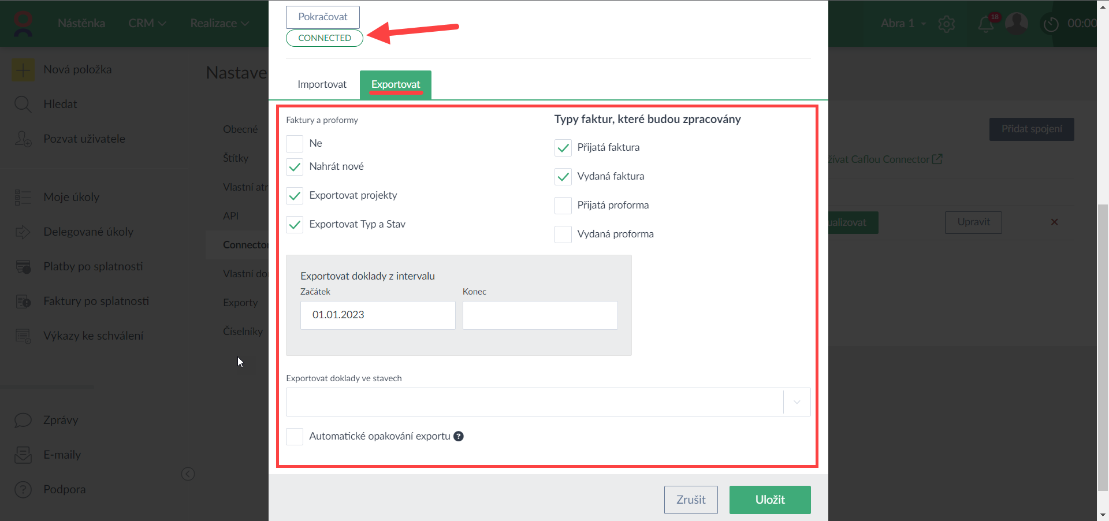This screenshot has width=1109, height=521.
Task: Open the Abra 1 account dropdown
Action: pyautogui.click(x=903, y=24)
